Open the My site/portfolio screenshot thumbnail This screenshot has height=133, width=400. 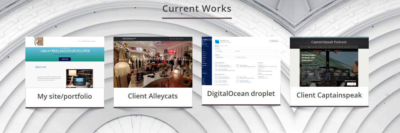65,62
